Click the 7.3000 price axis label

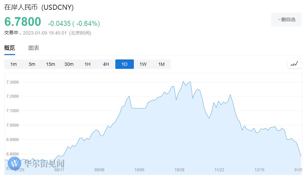[12, 82]
